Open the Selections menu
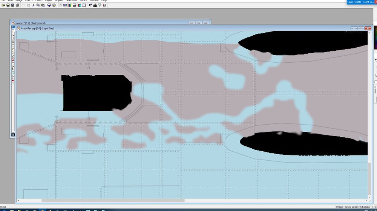The width and height of the screenshot is (377, 211). pos(71,1)
